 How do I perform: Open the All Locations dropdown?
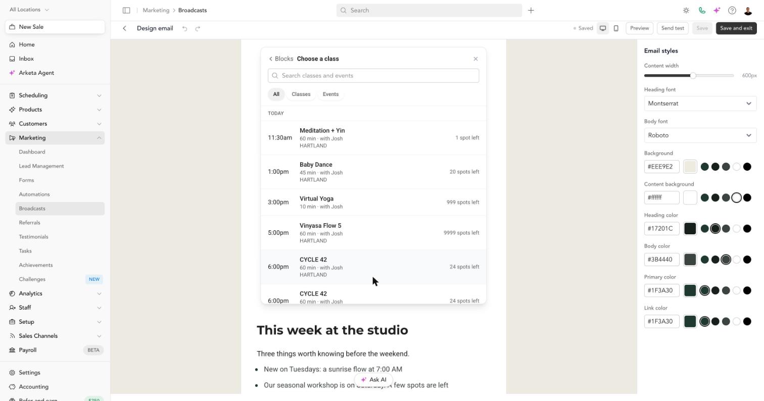(x=29, y=10)
